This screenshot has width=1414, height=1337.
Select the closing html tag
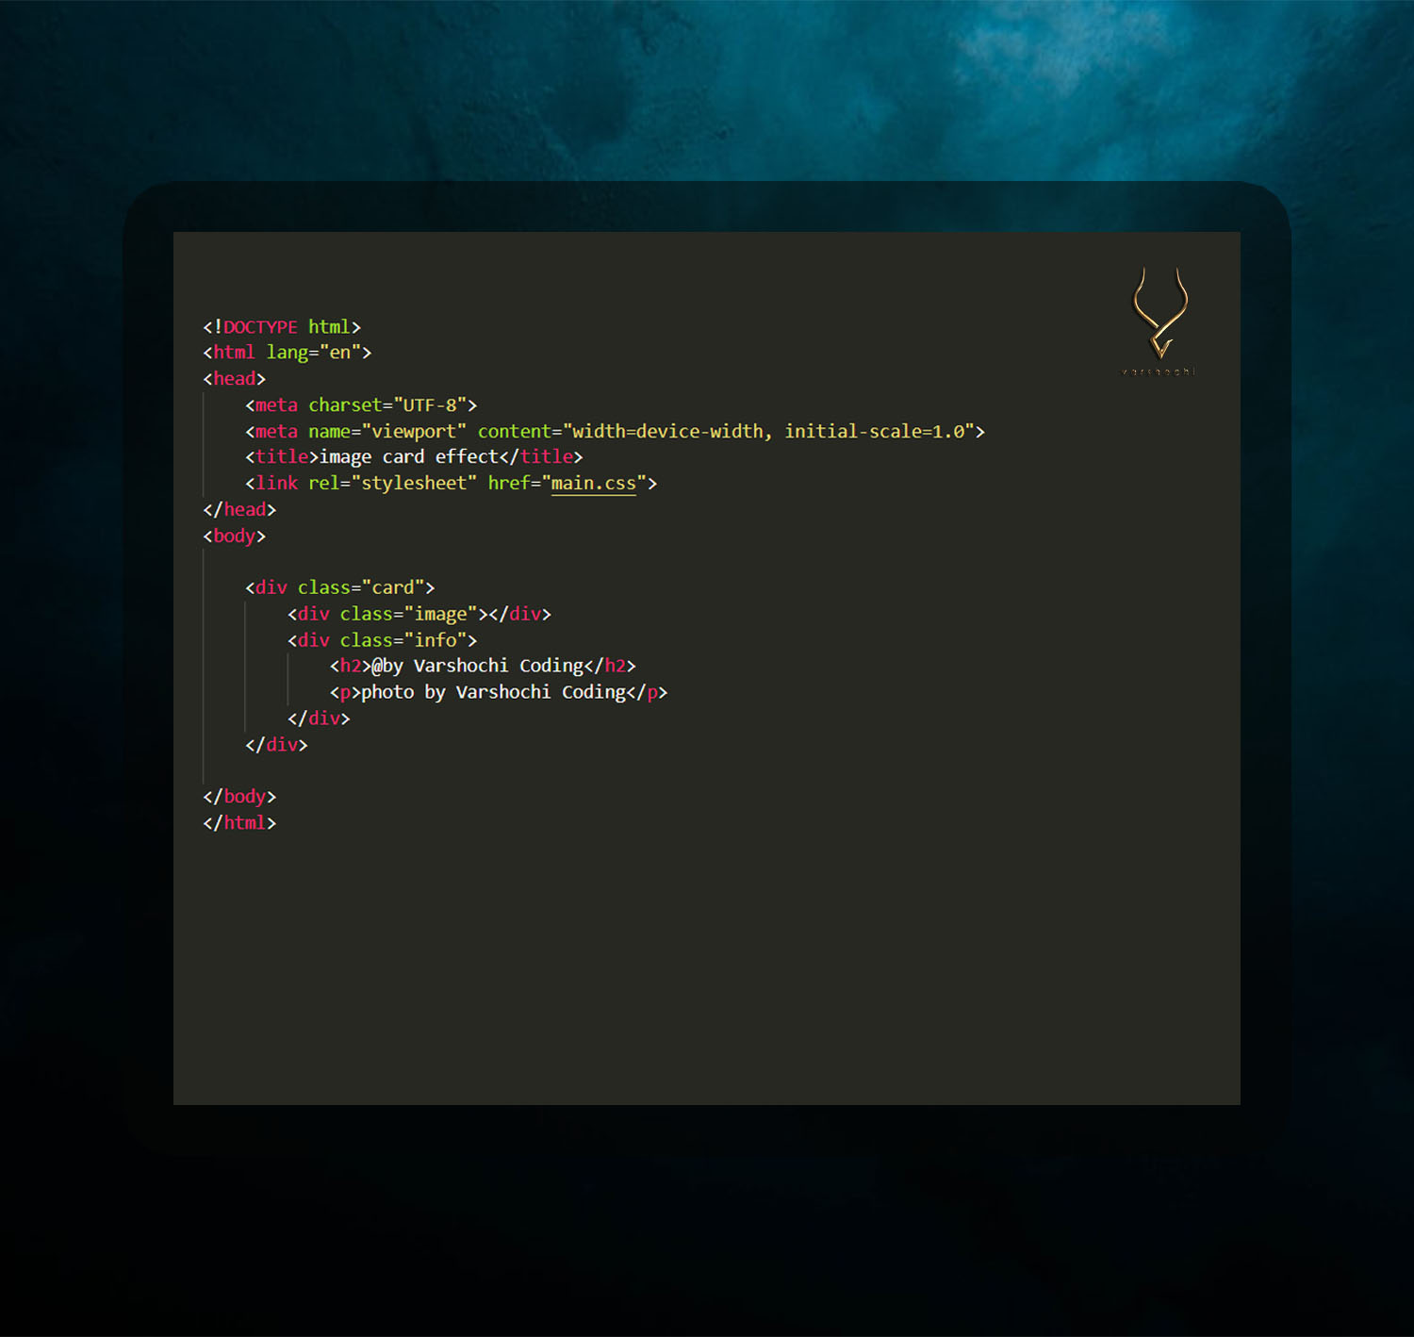[x=238, y=822]
